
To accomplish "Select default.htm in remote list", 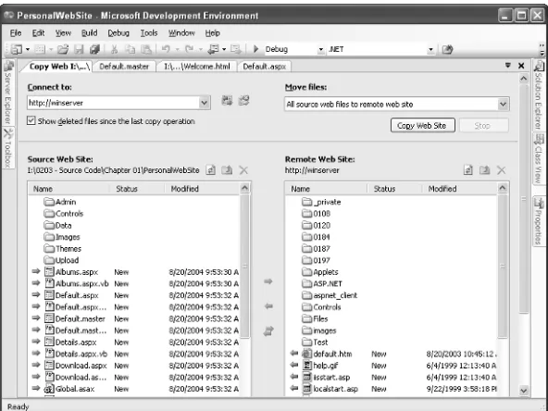I will (x=327, y=354).
